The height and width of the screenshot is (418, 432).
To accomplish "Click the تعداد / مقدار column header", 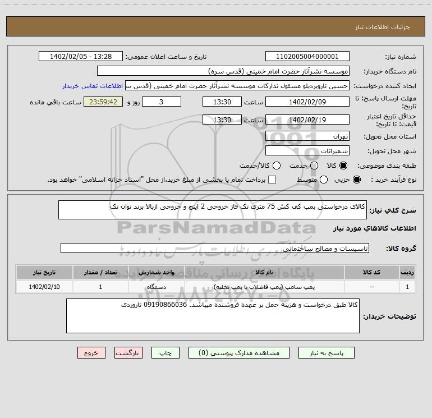I will click(100, 272).
